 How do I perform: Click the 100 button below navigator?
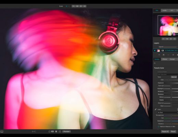(x=167, y=39)
